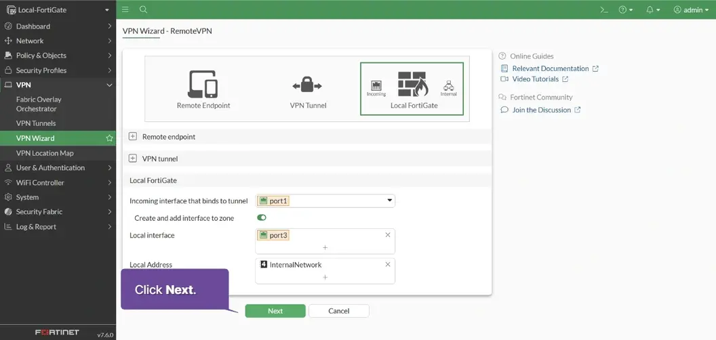The width and height of the screenshot is (716, 340).
Task: Open VPN Tunnels page
Action: 36,123
